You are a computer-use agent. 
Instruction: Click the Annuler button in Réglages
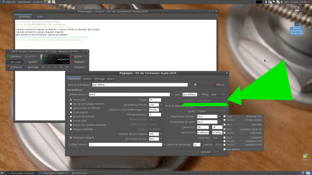(206, 152)
